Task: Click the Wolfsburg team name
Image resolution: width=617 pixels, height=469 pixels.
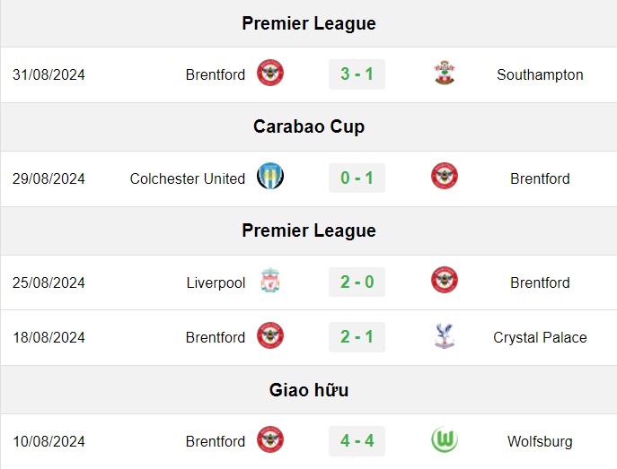Action: tap(540, 441)
